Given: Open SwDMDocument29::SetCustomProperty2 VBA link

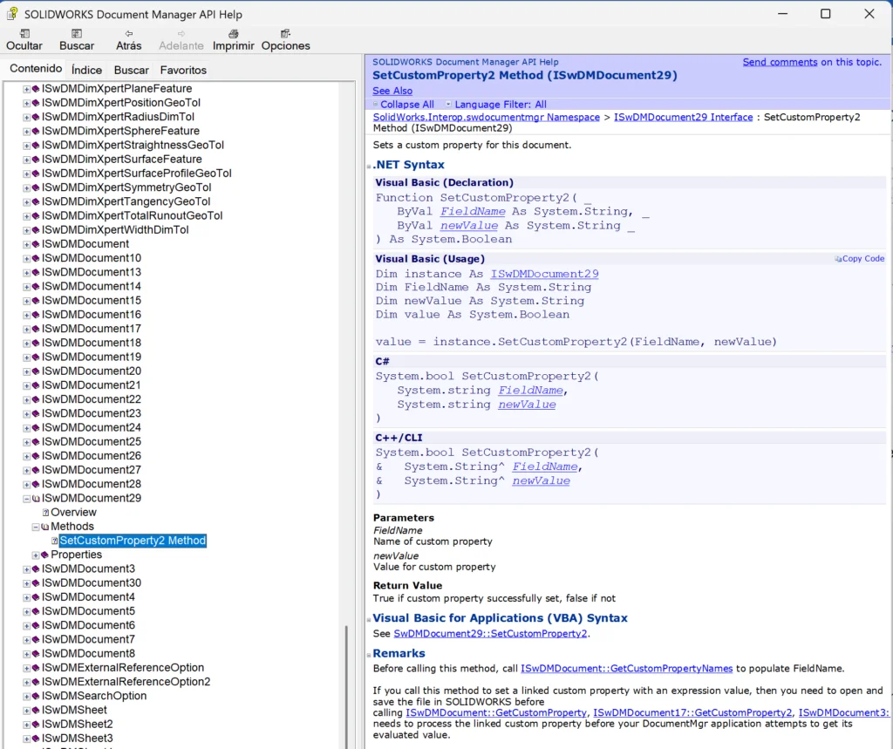Looking at the screenshot, I should (490, 634).
